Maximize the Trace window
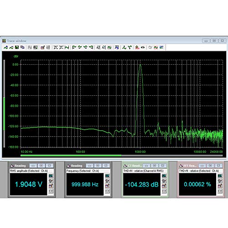The width and height of the screenshot is (228, 228). (214, 41)
